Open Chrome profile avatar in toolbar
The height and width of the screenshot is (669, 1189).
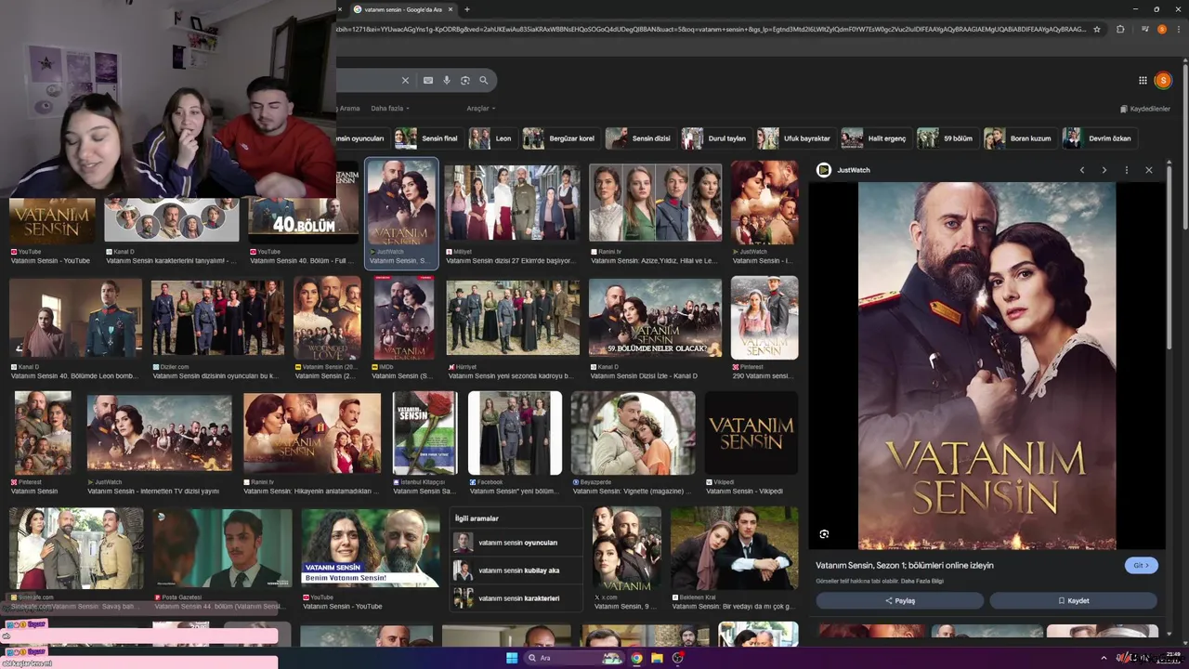pyautogui.click(x=1161, y=29)
